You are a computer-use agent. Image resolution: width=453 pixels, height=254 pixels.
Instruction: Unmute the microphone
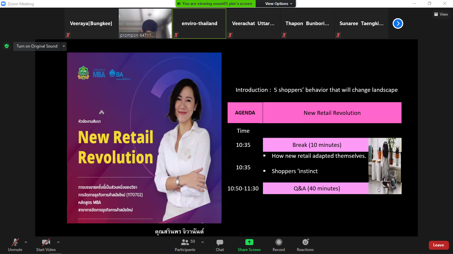coord(15,245)
